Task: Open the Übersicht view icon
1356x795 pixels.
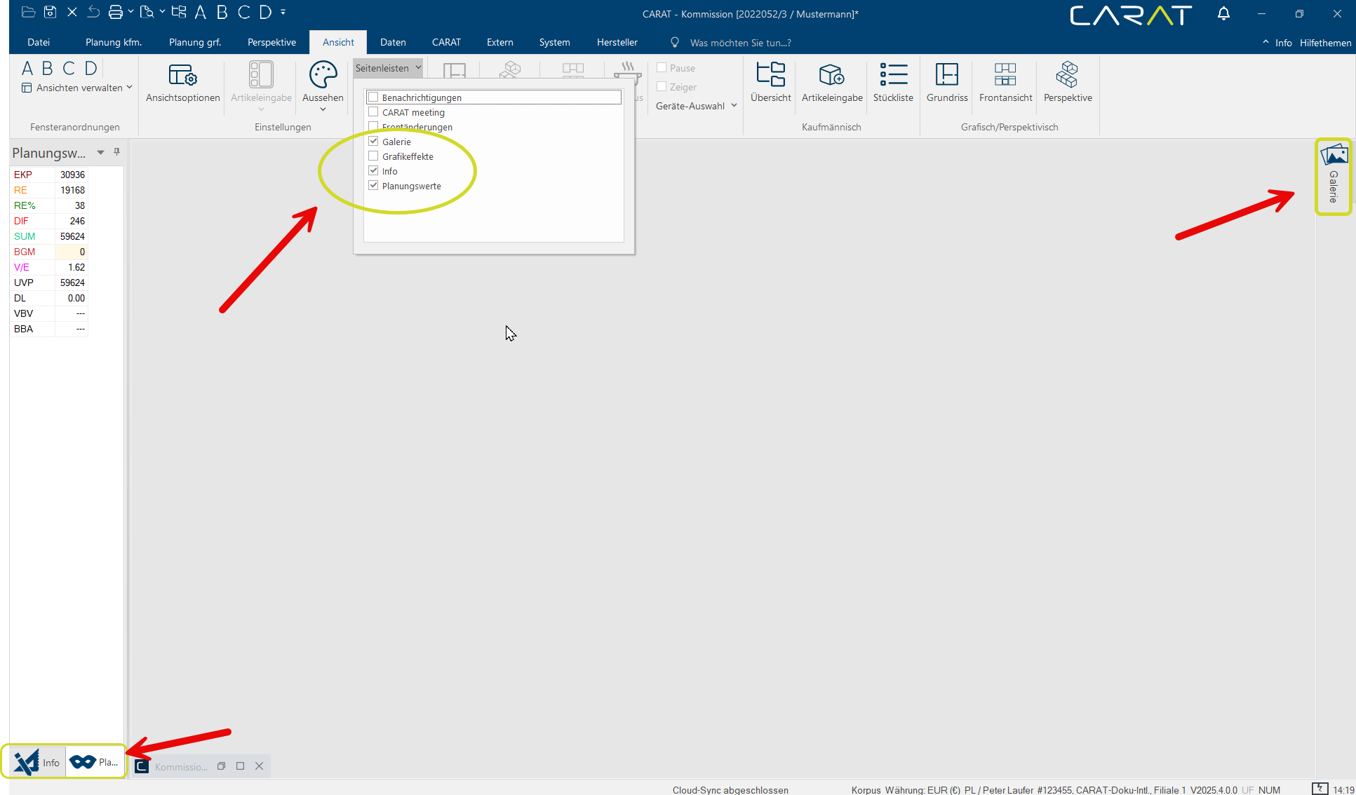Action: click(x=770, y=75)
